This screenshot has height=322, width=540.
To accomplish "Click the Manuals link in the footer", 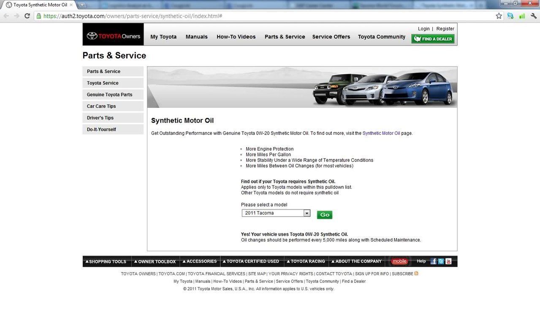I will click(203, 282).
